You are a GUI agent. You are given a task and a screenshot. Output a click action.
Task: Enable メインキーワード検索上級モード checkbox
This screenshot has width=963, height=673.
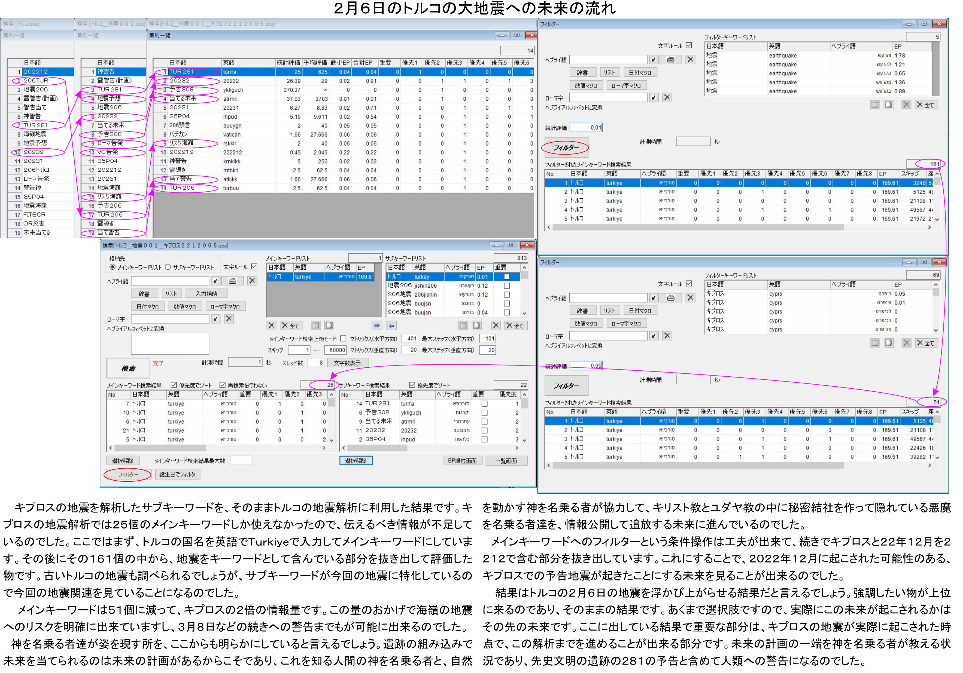tap(344, 338)
